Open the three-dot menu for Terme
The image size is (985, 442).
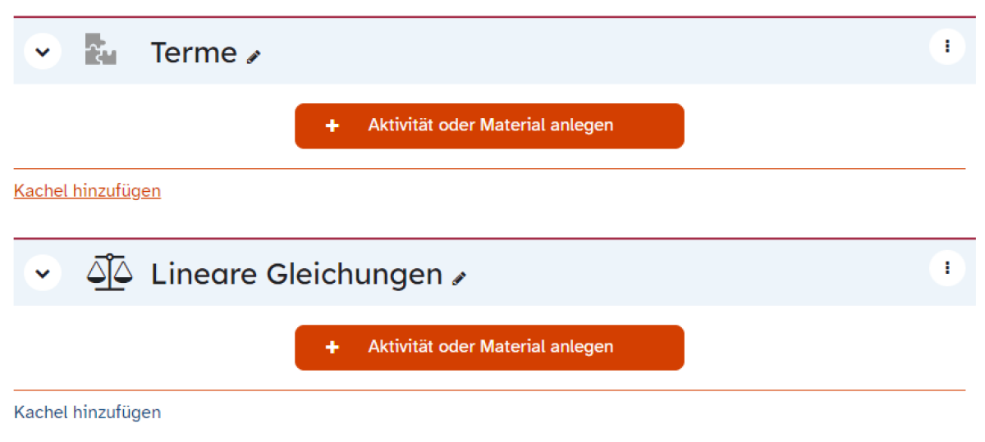(947, 46)
